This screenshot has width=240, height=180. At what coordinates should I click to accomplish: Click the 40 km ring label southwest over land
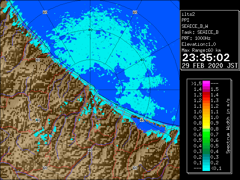[38, 120]
